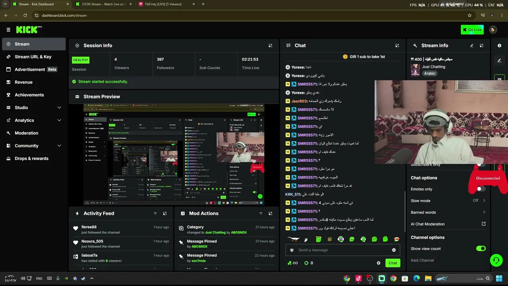This screenshot has width=508, height=286.
Task: Open the browser tab list dropdown
Action: tap(5, 4)
